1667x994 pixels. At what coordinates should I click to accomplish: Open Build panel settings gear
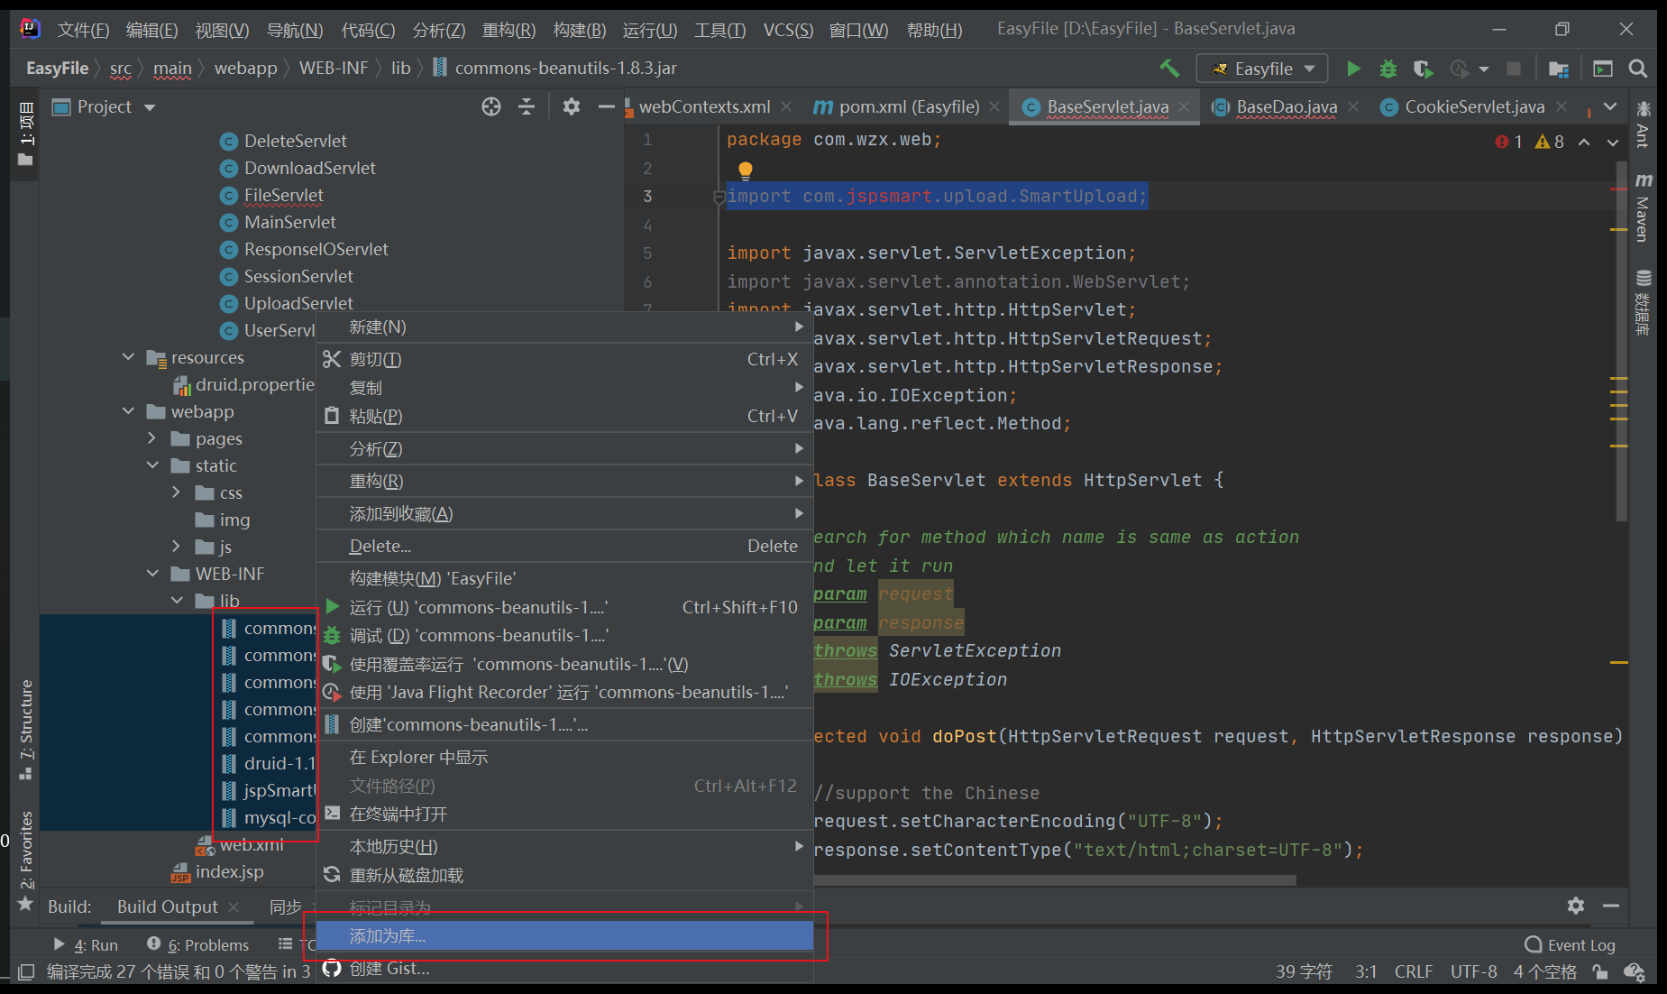[1576, 906]
